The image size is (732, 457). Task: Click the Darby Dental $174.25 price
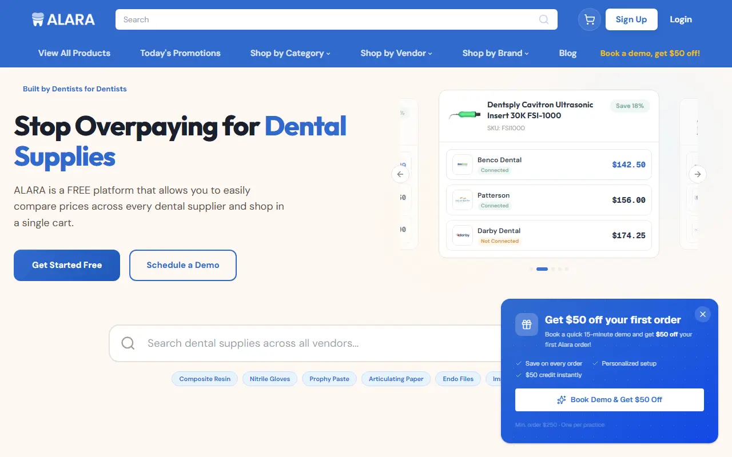(628, 235)
